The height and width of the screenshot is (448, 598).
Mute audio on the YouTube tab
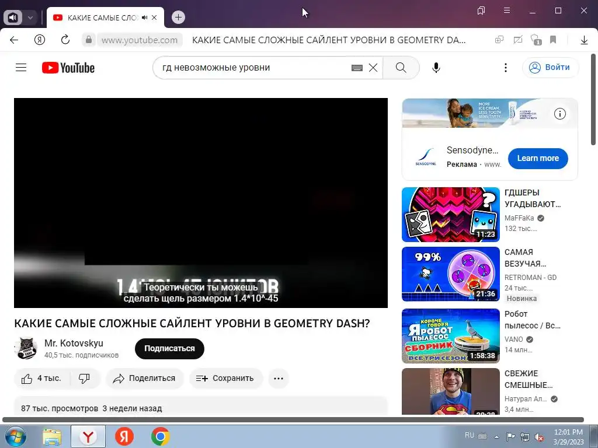pos(145,17)
